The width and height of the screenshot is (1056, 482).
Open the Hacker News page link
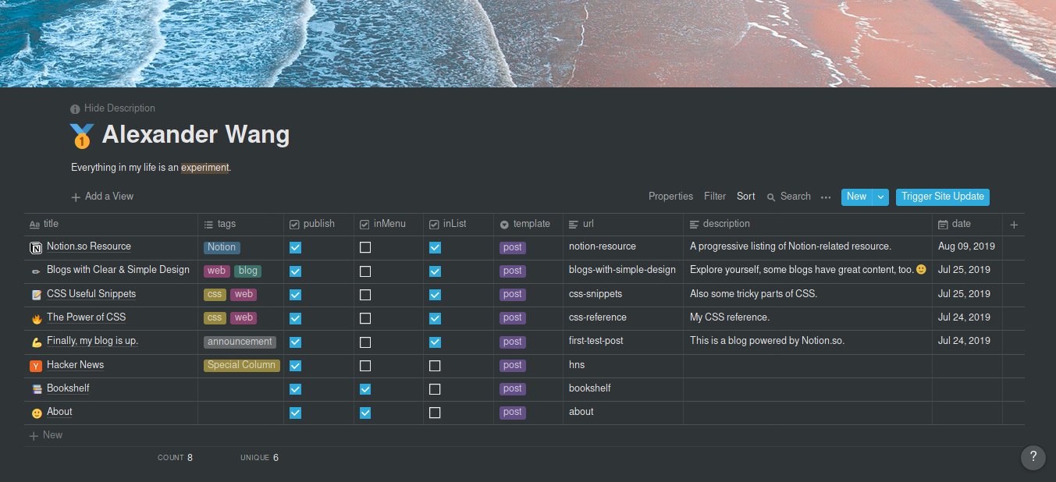tap(75, 365)
